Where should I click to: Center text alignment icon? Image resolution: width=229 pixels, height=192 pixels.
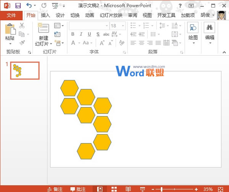tap(142, 43)
